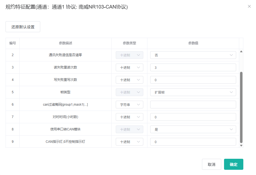The image size is (256, 175).
Task: Select the 读失败重读次数 value field showing 3
Action: coord(193,67)
